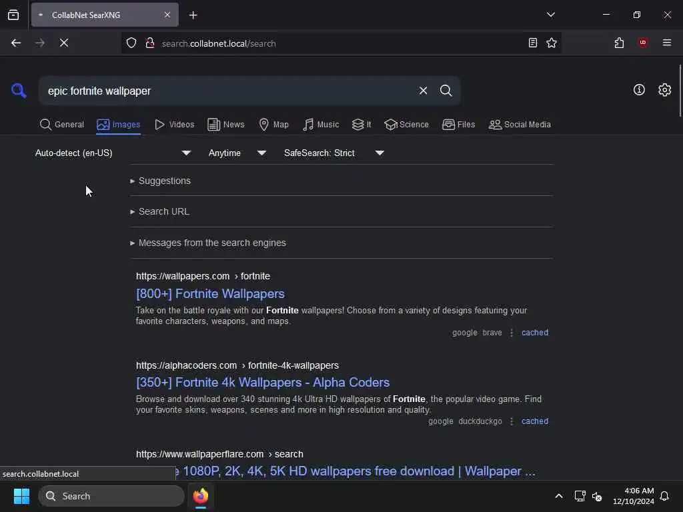Bookmark this page with star icon
683x512 pixels.
click(x=552, y=43)
